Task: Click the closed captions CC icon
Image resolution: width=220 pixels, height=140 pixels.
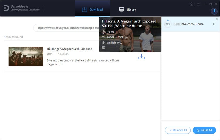Action: (x=103, y=47)
